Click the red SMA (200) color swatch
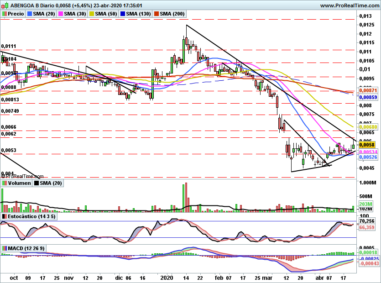 [156, 14]
